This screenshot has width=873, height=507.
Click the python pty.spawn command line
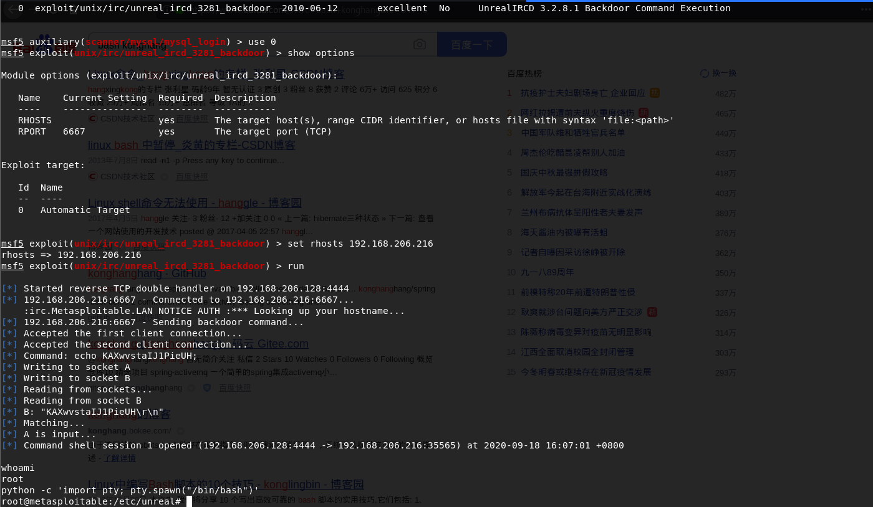[130, 490]
